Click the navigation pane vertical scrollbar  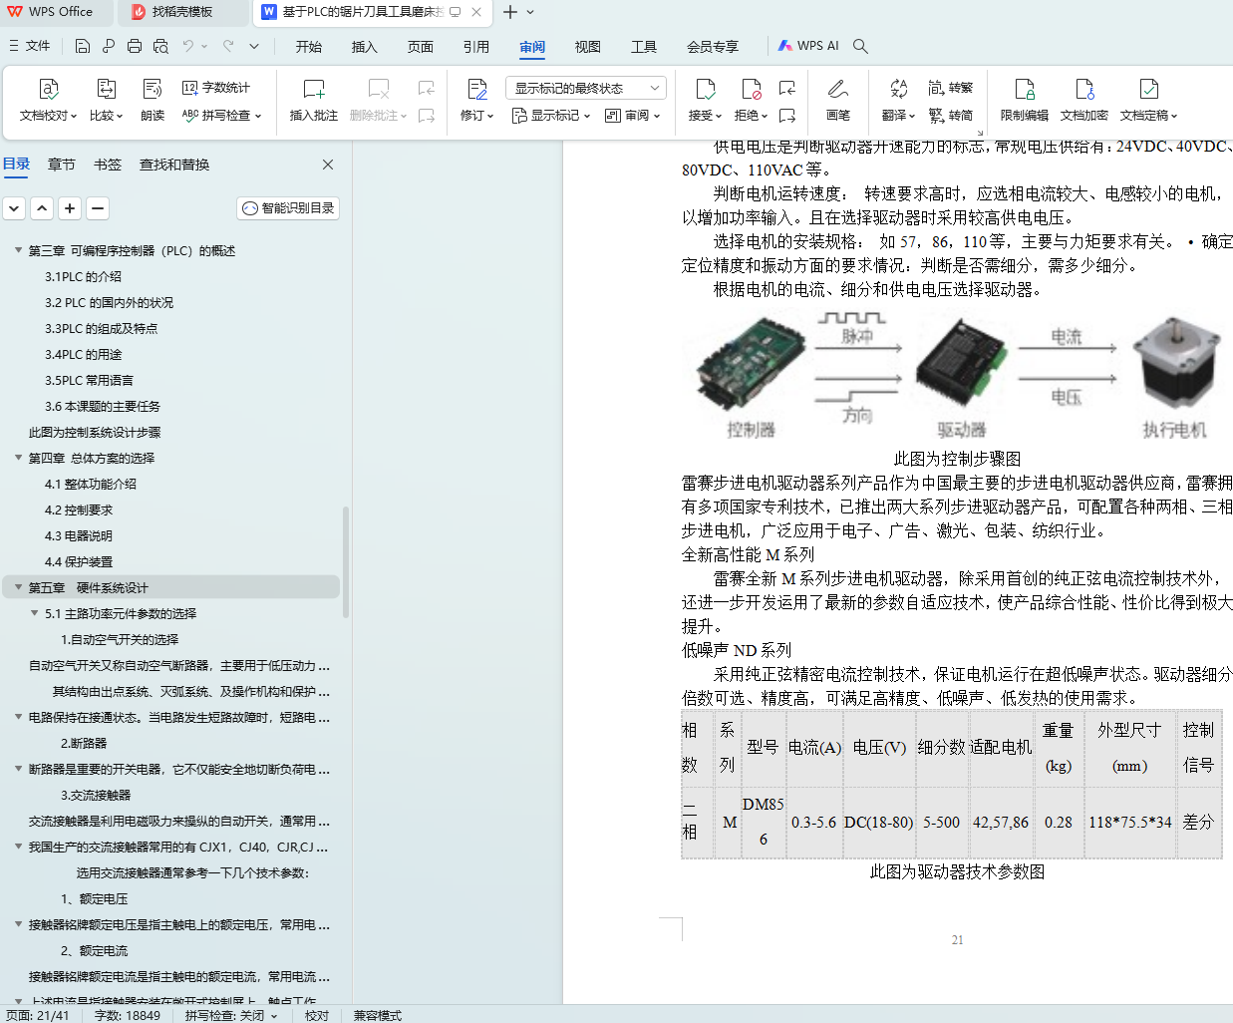coord(346,561)
